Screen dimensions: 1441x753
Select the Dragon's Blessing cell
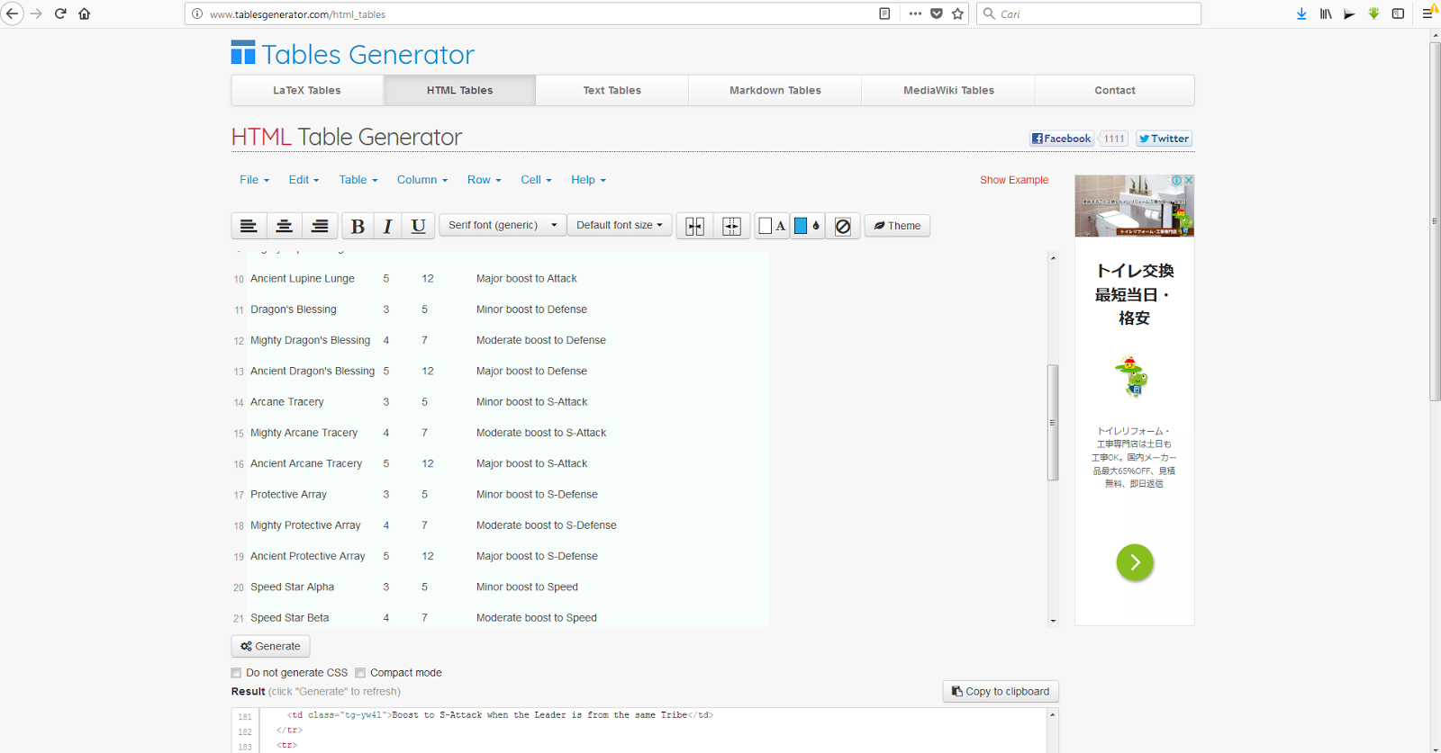tap(294, 309)
